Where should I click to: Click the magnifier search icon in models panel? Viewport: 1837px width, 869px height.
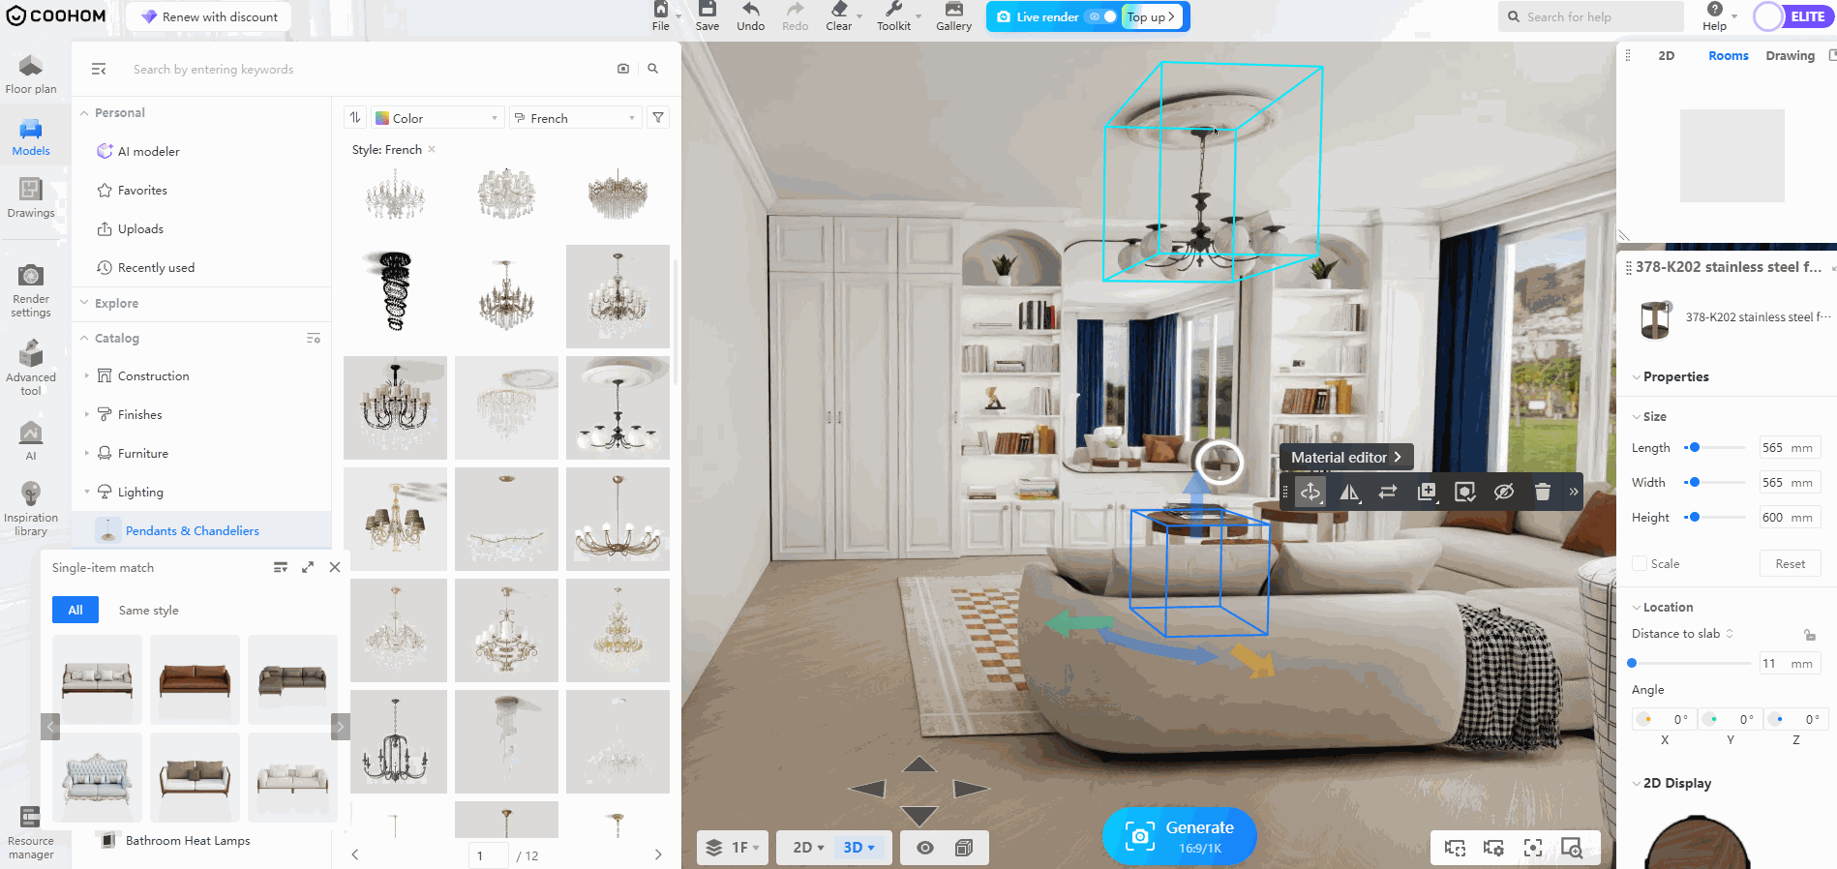click(653, 69)
